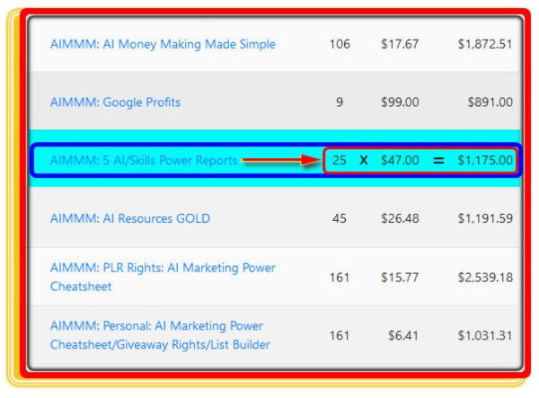Open the AIMMM: AI Resources GOLD link
539x398 pixels.
(x=129, y=218)
